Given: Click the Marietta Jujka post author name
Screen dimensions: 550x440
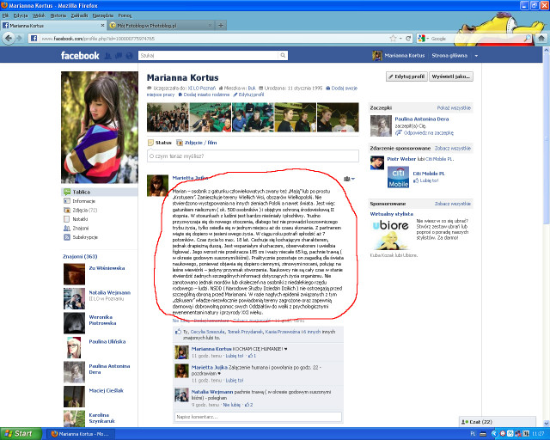Looking at the screenshot, I should (190, 178).
